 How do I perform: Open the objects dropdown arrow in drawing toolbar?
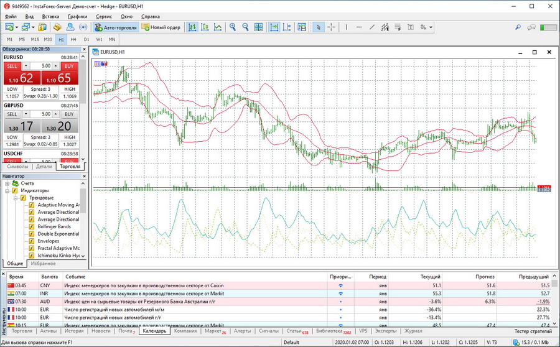431,27
